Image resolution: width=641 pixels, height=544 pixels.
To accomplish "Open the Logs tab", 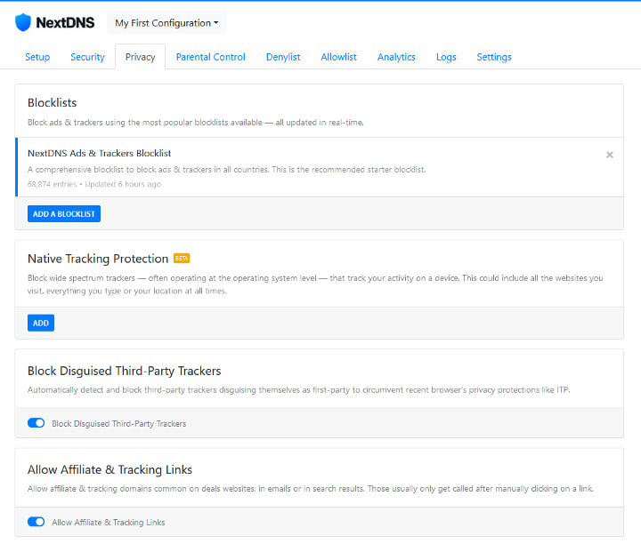I will 446,57.
